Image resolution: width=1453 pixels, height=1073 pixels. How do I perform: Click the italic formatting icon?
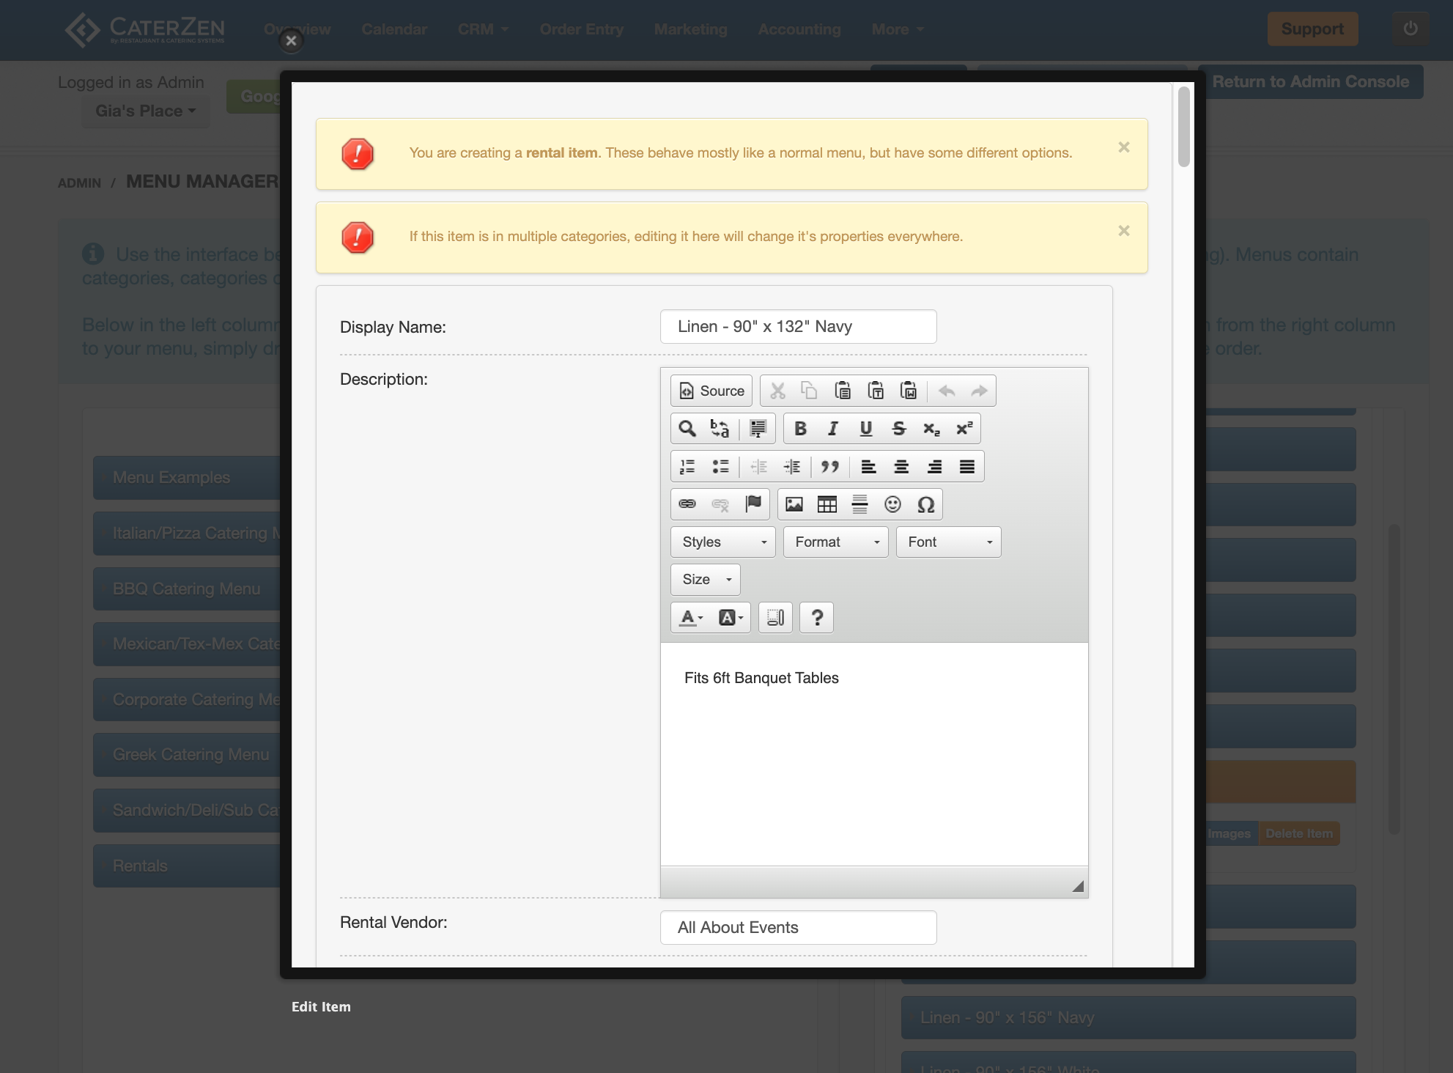point(833,429)
